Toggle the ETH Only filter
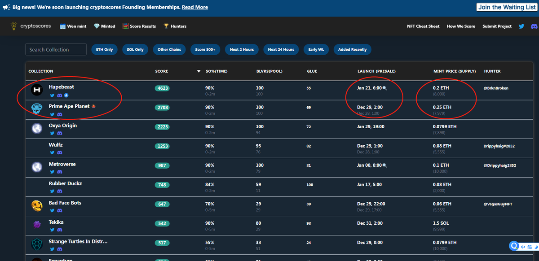 pos(105,49)
